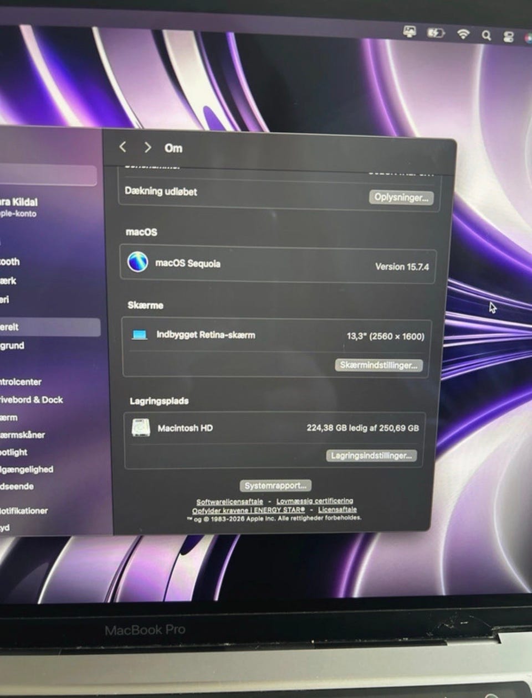Screen dimensions: 532x698
Task: Open the battery status menu icon
Action: coord(436,33)
